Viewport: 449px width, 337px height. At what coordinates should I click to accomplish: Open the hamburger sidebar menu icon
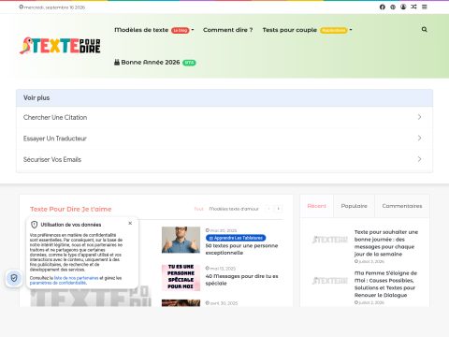tap(425, 7)
